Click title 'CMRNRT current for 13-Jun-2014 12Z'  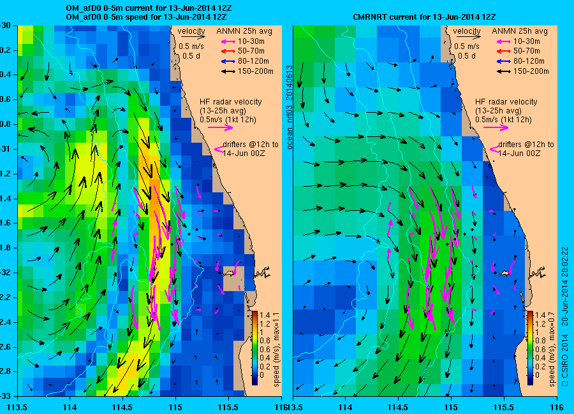point(424,17)
